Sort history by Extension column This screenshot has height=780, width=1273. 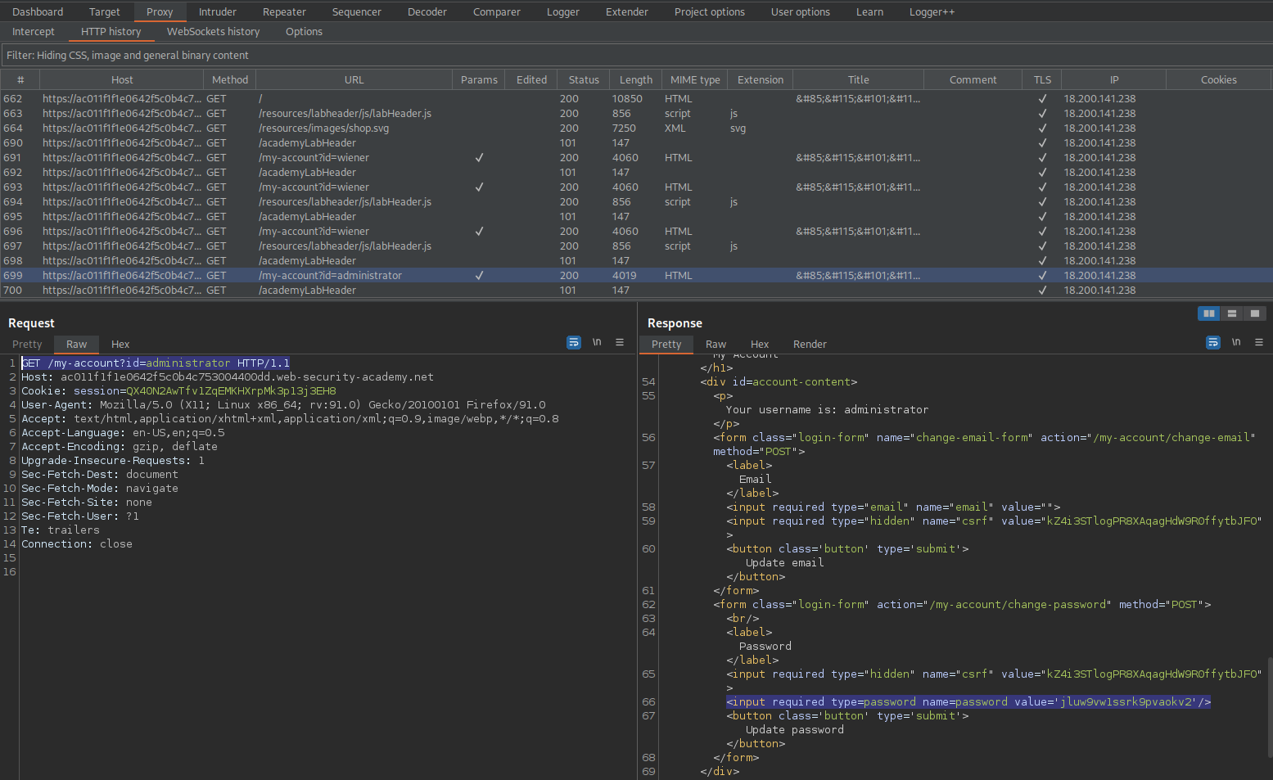761,79
